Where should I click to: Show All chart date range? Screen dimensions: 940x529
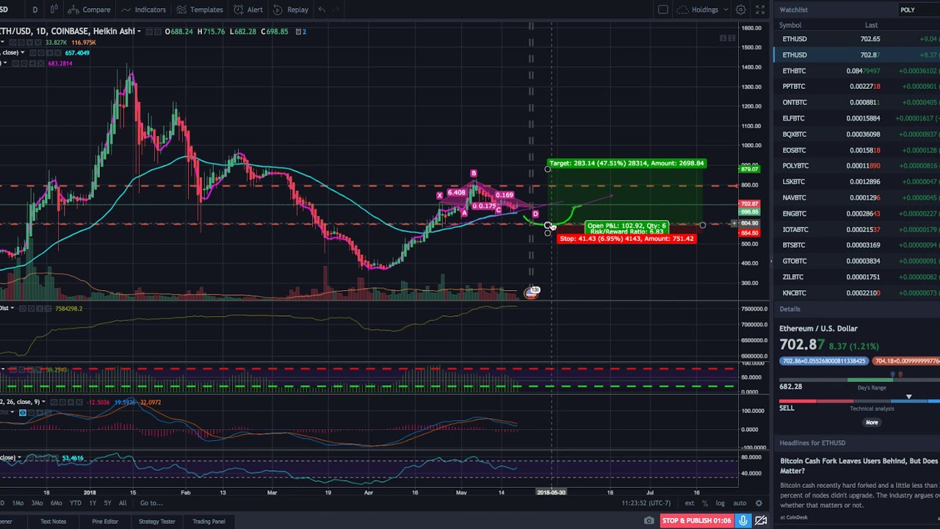point(123,503)
